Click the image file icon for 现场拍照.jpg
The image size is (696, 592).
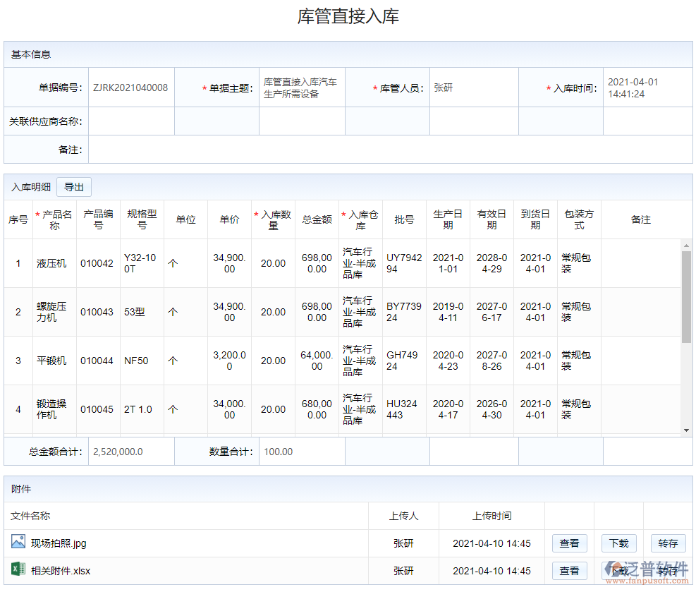coord(18,542)
